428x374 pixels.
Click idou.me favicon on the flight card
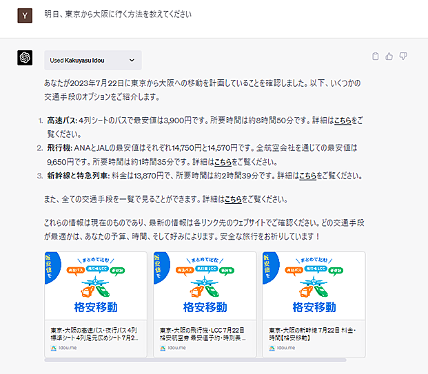pos(163,348)
